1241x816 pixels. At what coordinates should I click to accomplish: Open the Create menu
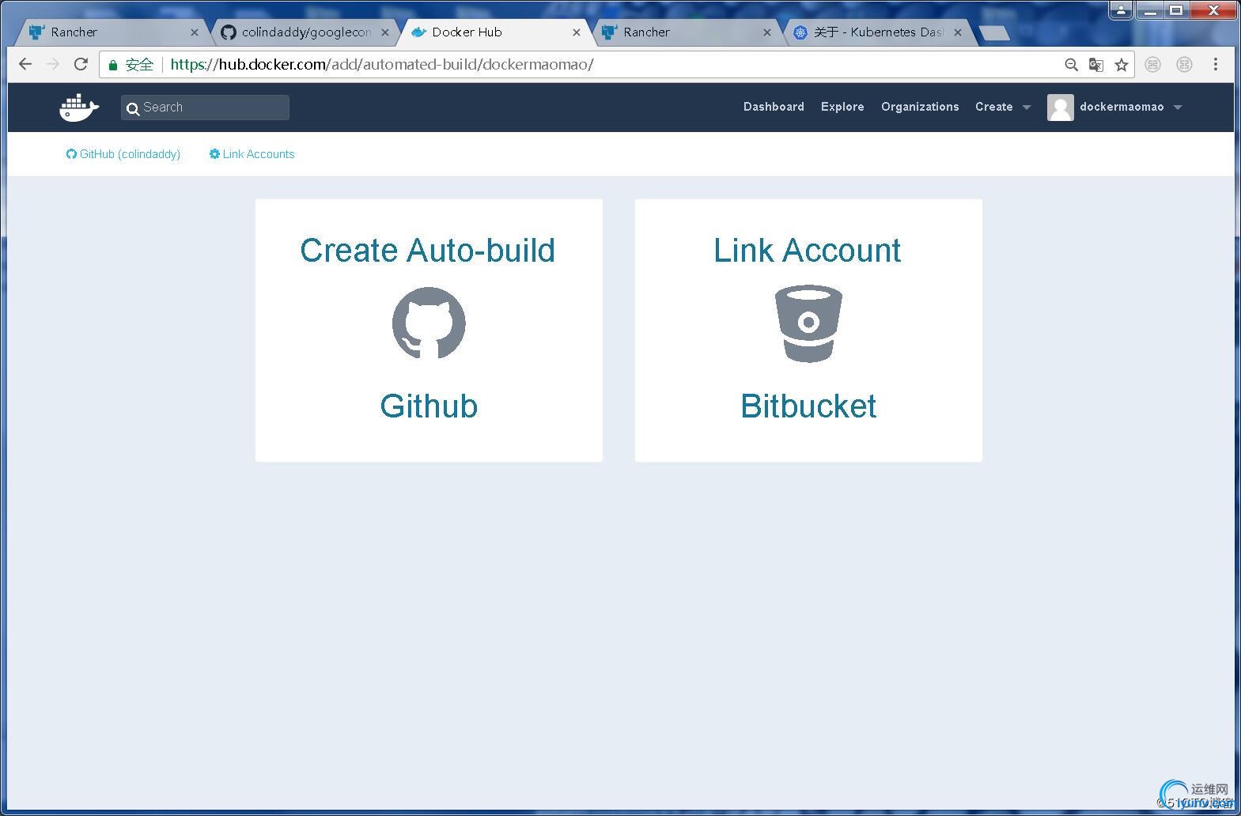coord(994,107)
